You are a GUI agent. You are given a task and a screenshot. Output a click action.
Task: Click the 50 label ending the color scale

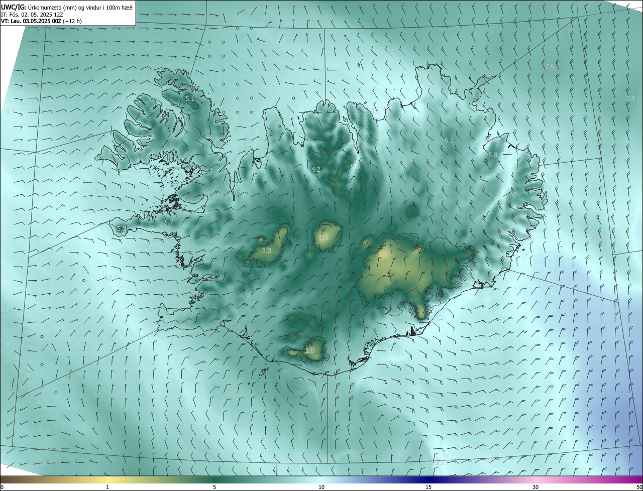638,487
